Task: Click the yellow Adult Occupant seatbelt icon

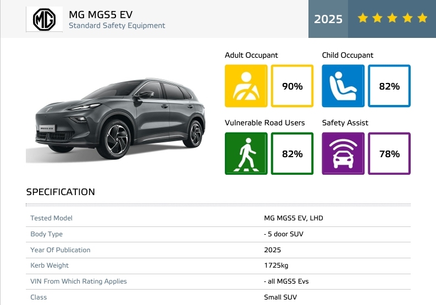Action: [x=246, y=86]
